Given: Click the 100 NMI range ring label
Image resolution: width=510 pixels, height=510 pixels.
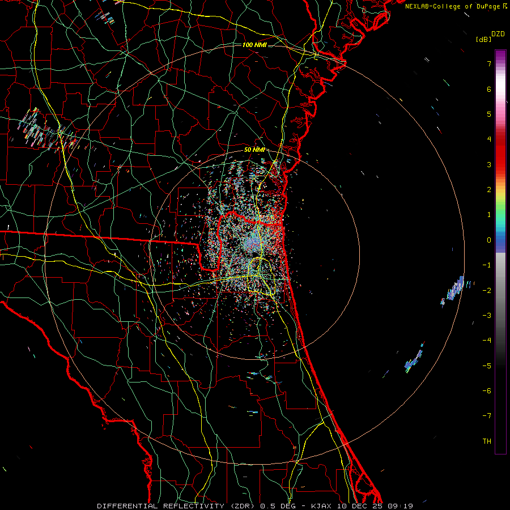Looking at the screenshot, I should [x=254, y=45].
